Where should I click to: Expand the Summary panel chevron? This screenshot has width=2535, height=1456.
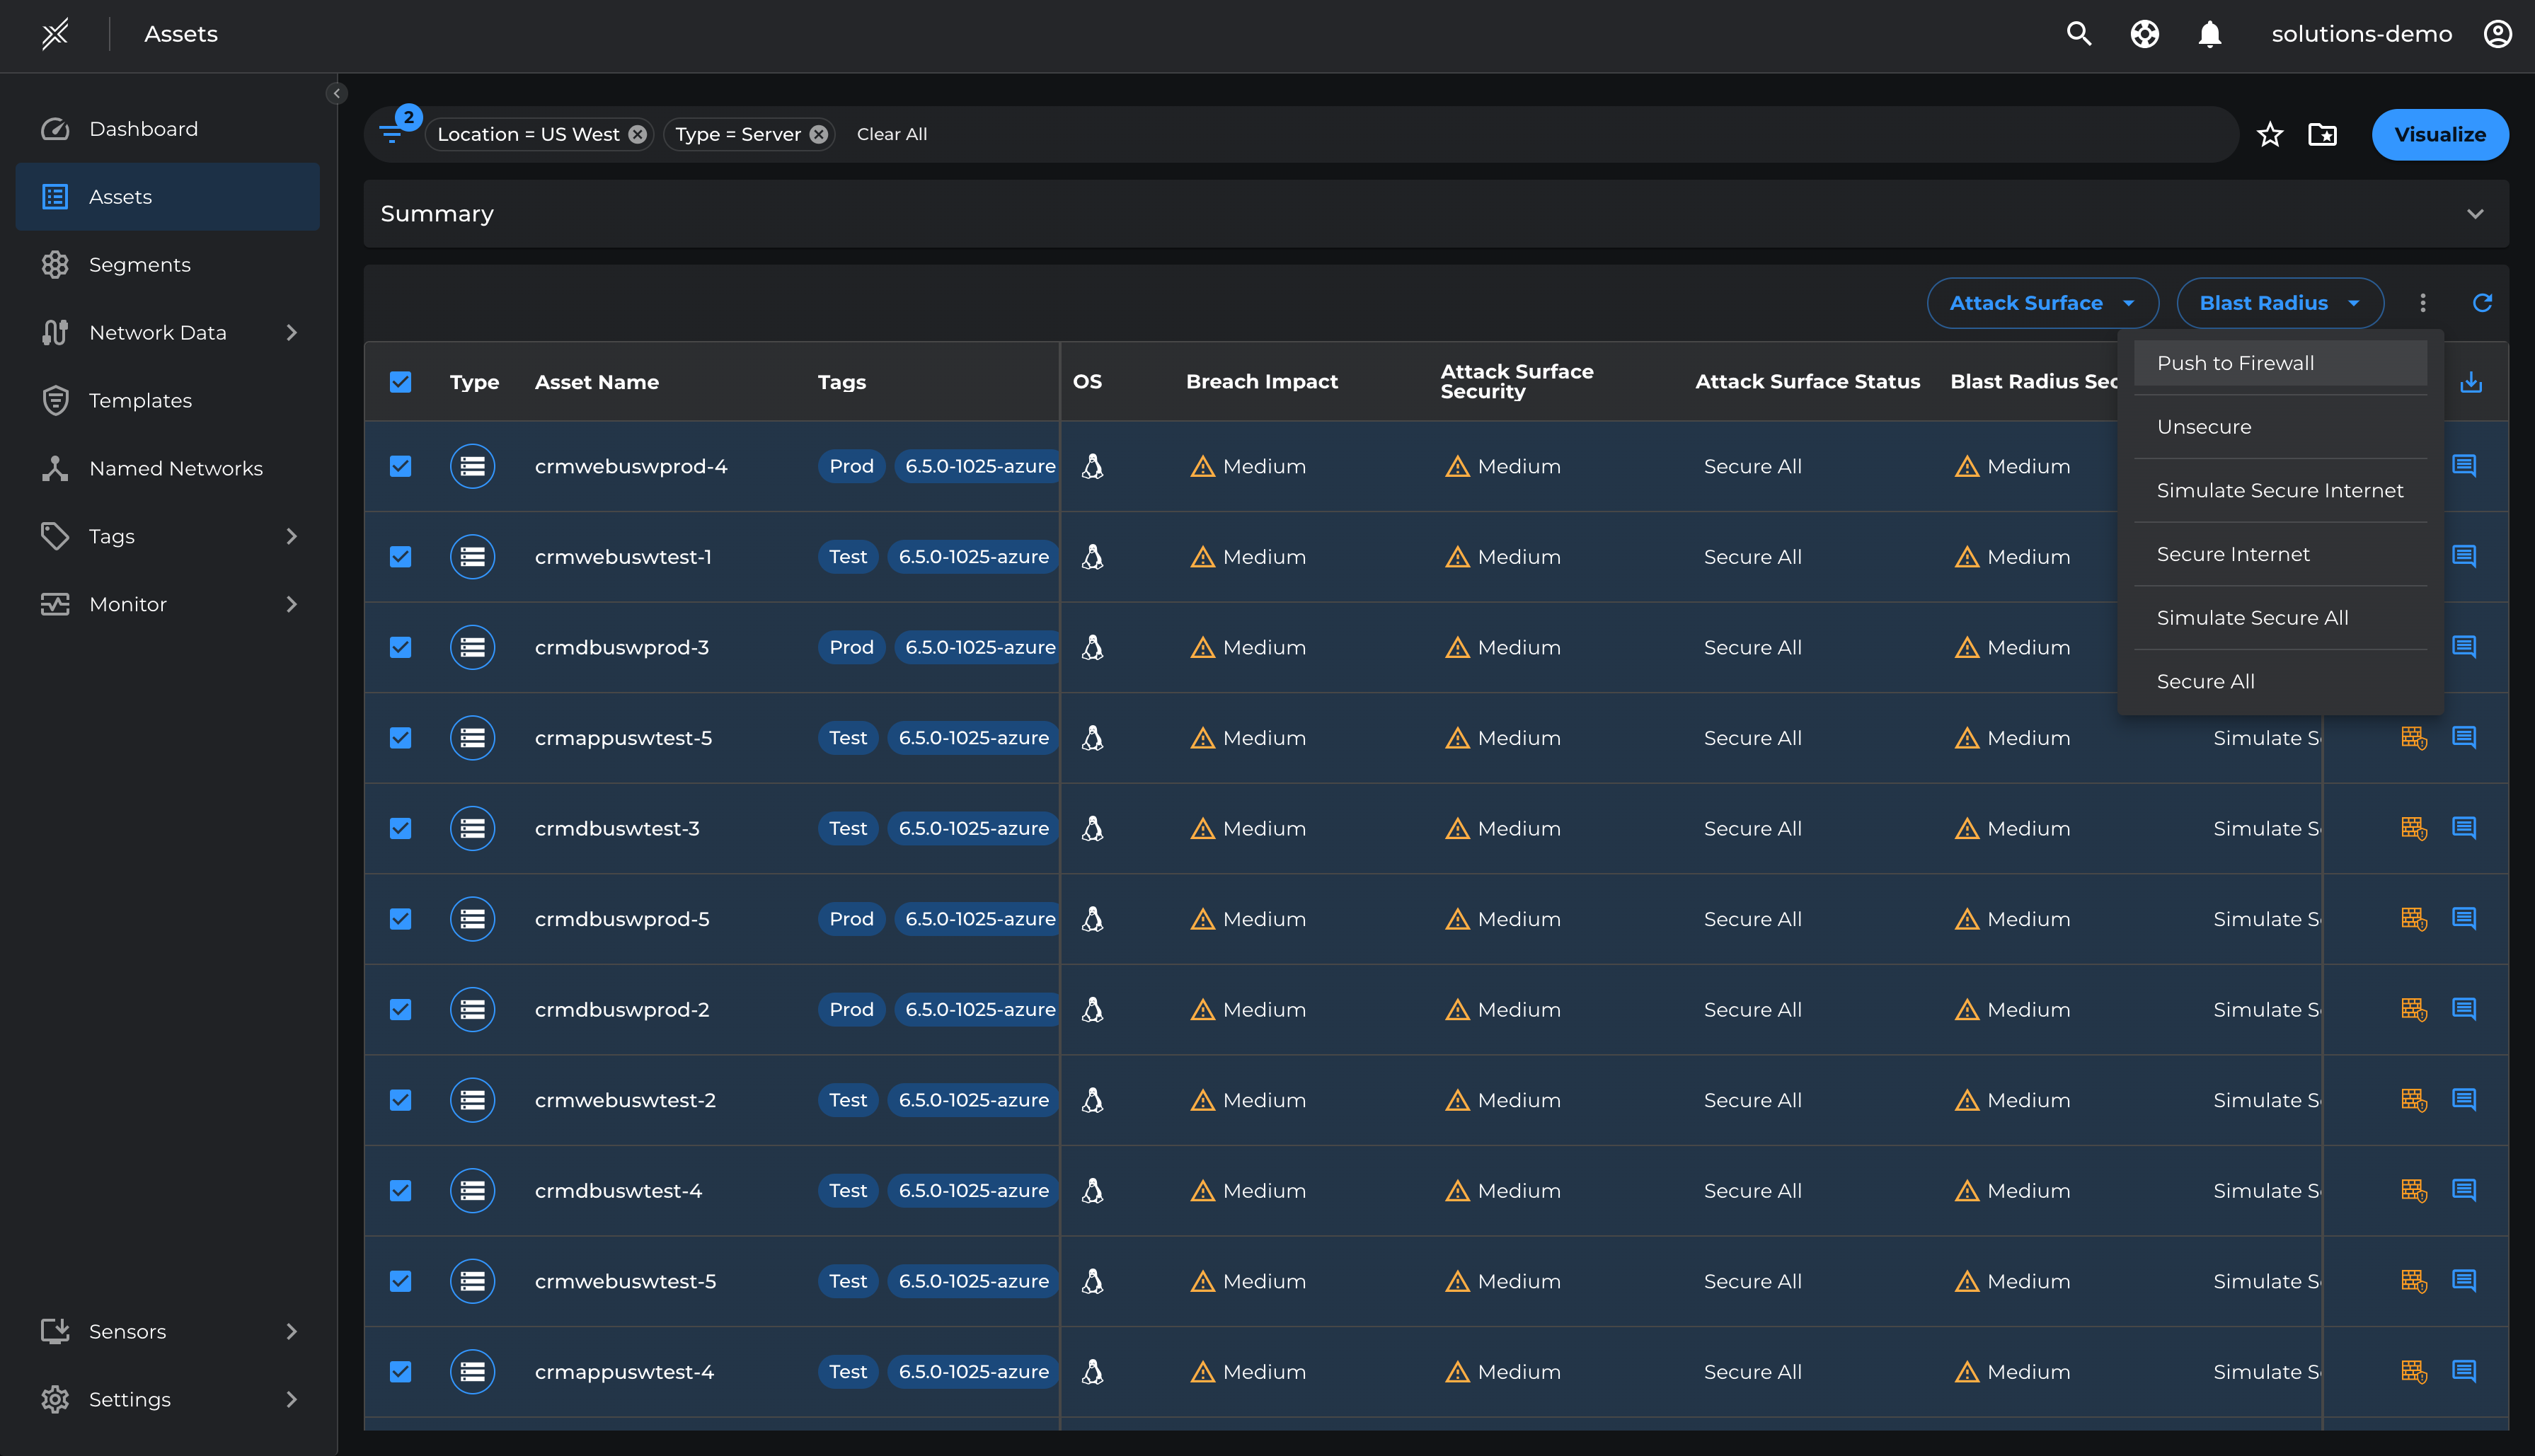pos(2475,214)
